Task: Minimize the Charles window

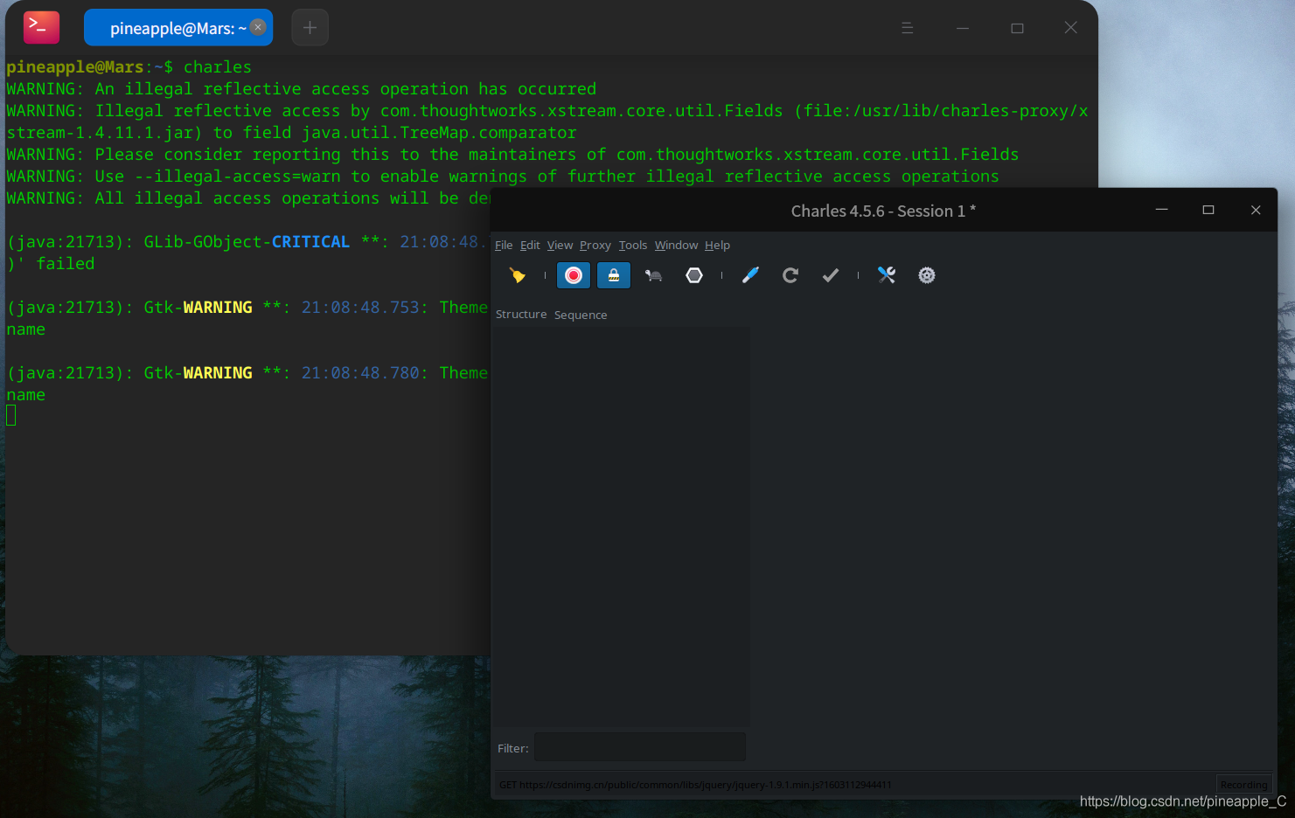Action: click(1162, 210)
